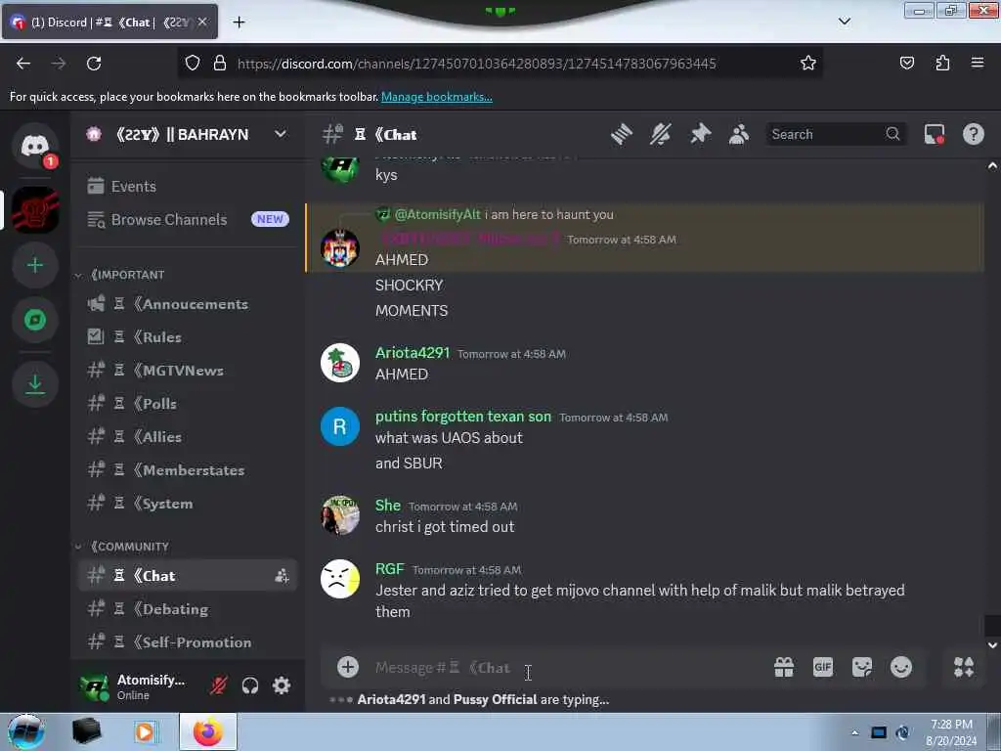The image size is (1001, 751).
Task: Open User Settings gear icon
Action: pyautogui.click(x=282, y=685)
